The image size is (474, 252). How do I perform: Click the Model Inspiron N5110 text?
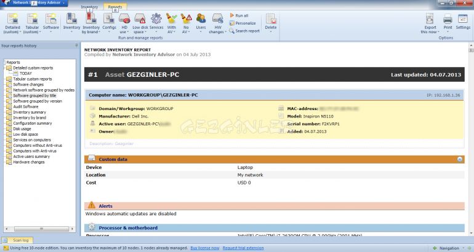pyautogui.click(x=310, y=116)
